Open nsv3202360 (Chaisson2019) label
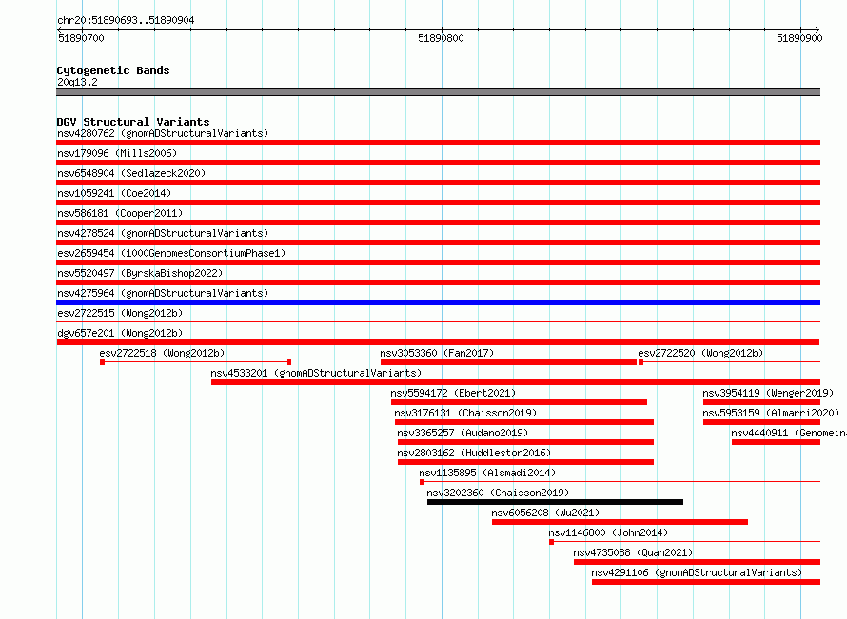 498,493
